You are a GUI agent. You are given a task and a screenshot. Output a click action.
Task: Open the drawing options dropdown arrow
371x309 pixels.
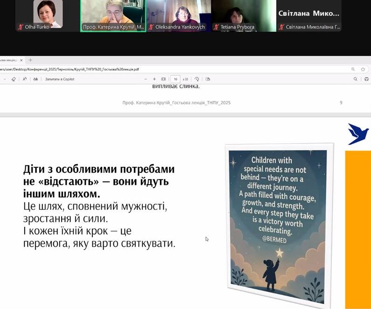[4, 79]
